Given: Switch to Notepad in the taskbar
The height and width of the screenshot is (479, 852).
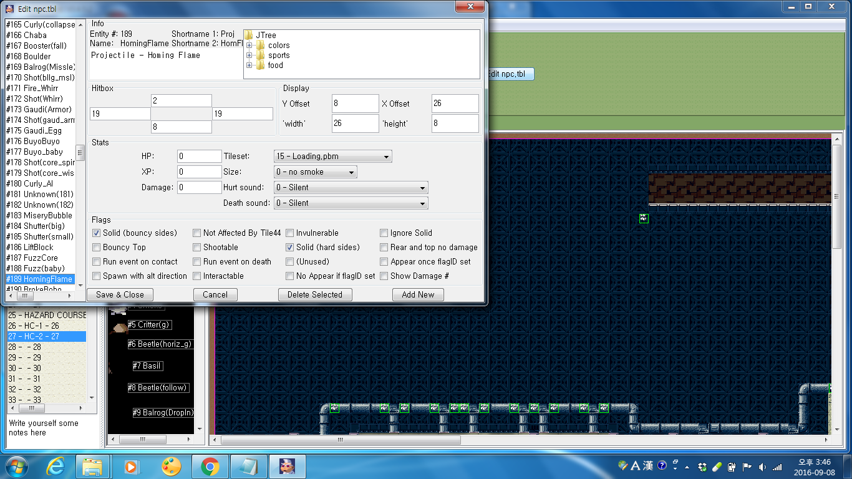Looking at the screenshot, I should [248, 467].
